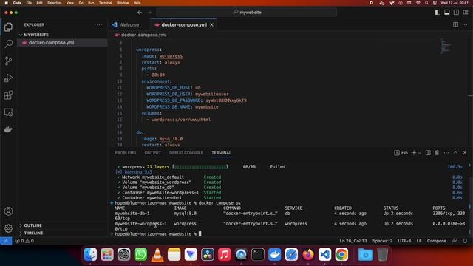473x266 pixels.
Task: Toggle the bottom panel visibility
Action: coord(447,13)
